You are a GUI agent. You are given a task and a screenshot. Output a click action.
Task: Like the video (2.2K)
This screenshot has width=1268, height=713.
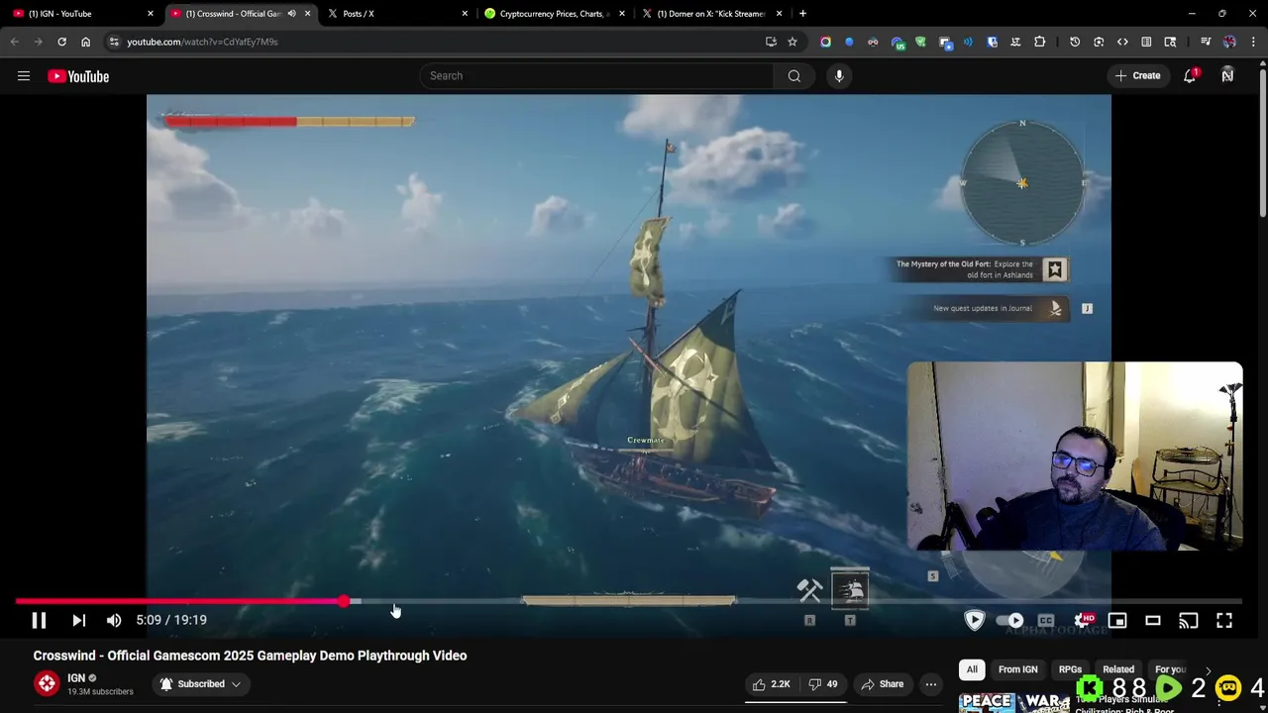(771, 684)
